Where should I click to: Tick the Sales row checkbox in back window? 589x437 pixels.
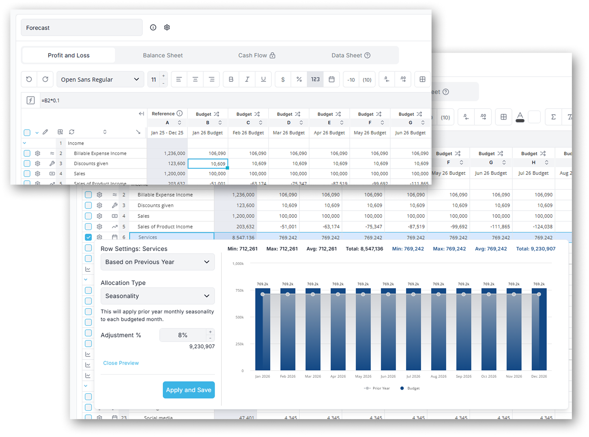[88, 216]
